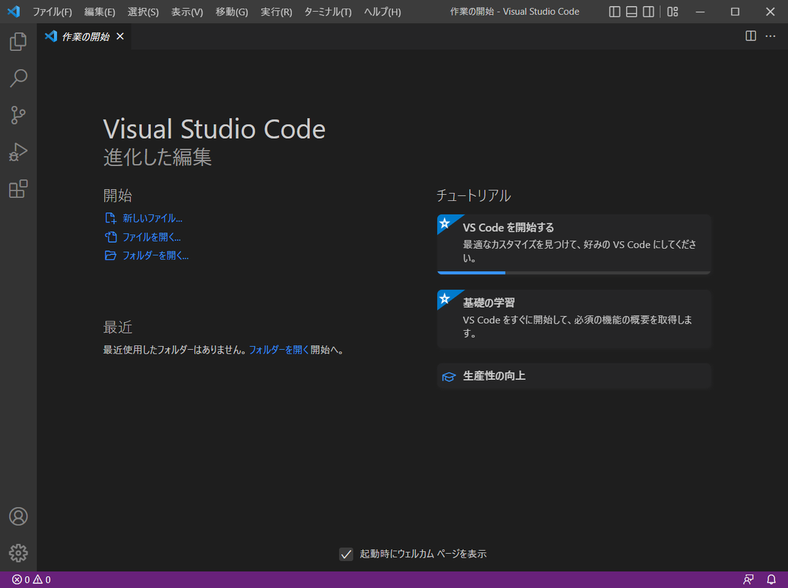This screenshot has height=588, width=788.
Task: Open the Explorer view in activity bar
Action: [18, 42]
